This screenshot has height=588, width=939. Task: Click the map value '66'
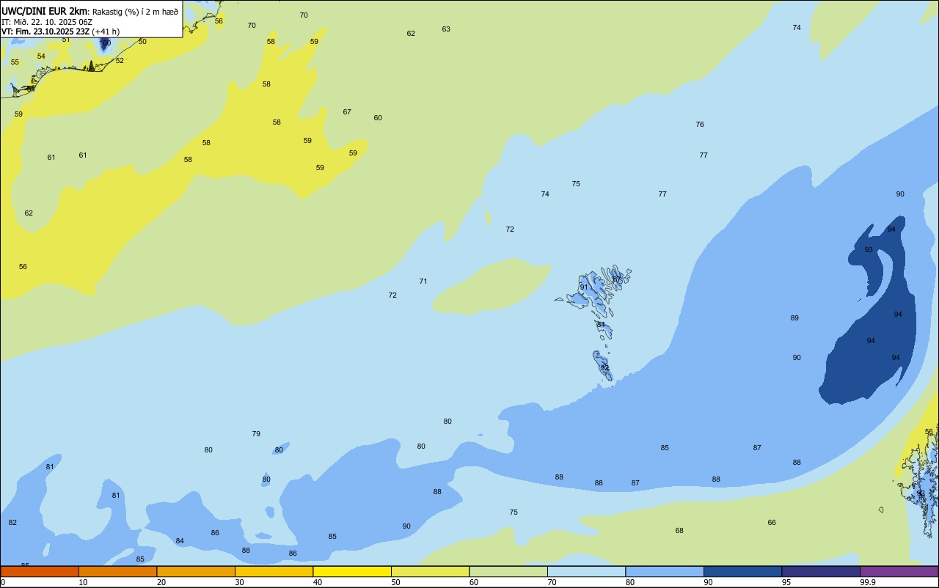click(x=772, y=523)
